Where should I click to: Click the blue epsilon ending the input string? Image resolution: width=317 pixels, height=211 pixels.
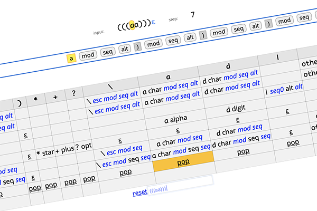153,23
